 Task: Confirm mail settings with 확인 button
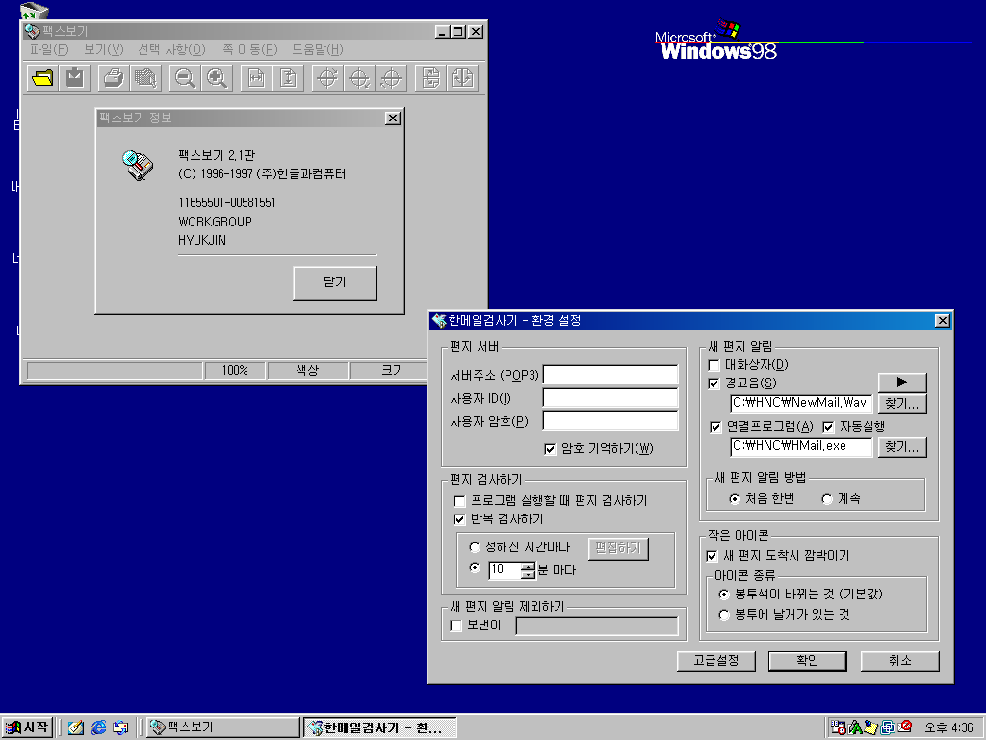click(x=808, y=661)
